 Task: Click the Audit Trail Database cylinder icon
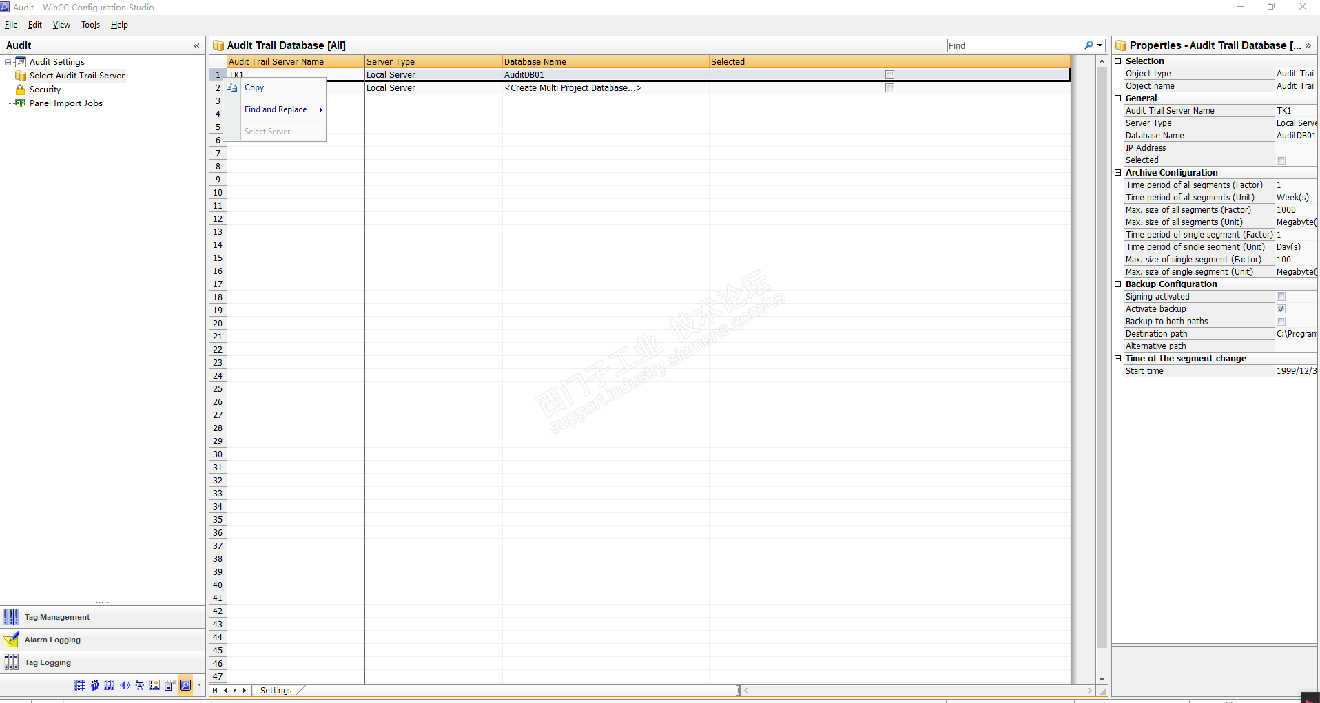(x=218, y=45)
